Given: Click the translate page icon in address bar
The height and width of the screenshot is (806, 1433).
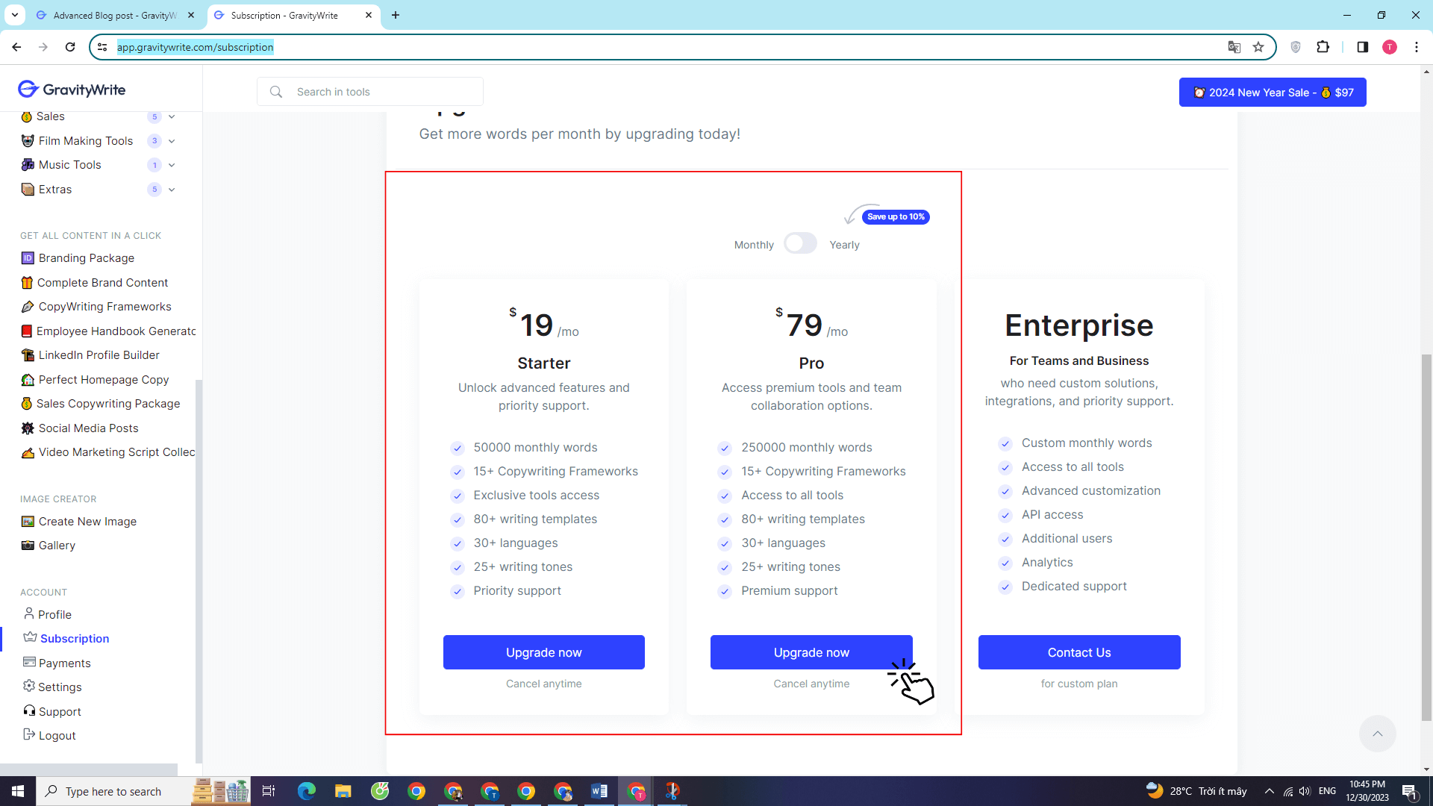Looking at the screenshot, I should (1234, 47).
